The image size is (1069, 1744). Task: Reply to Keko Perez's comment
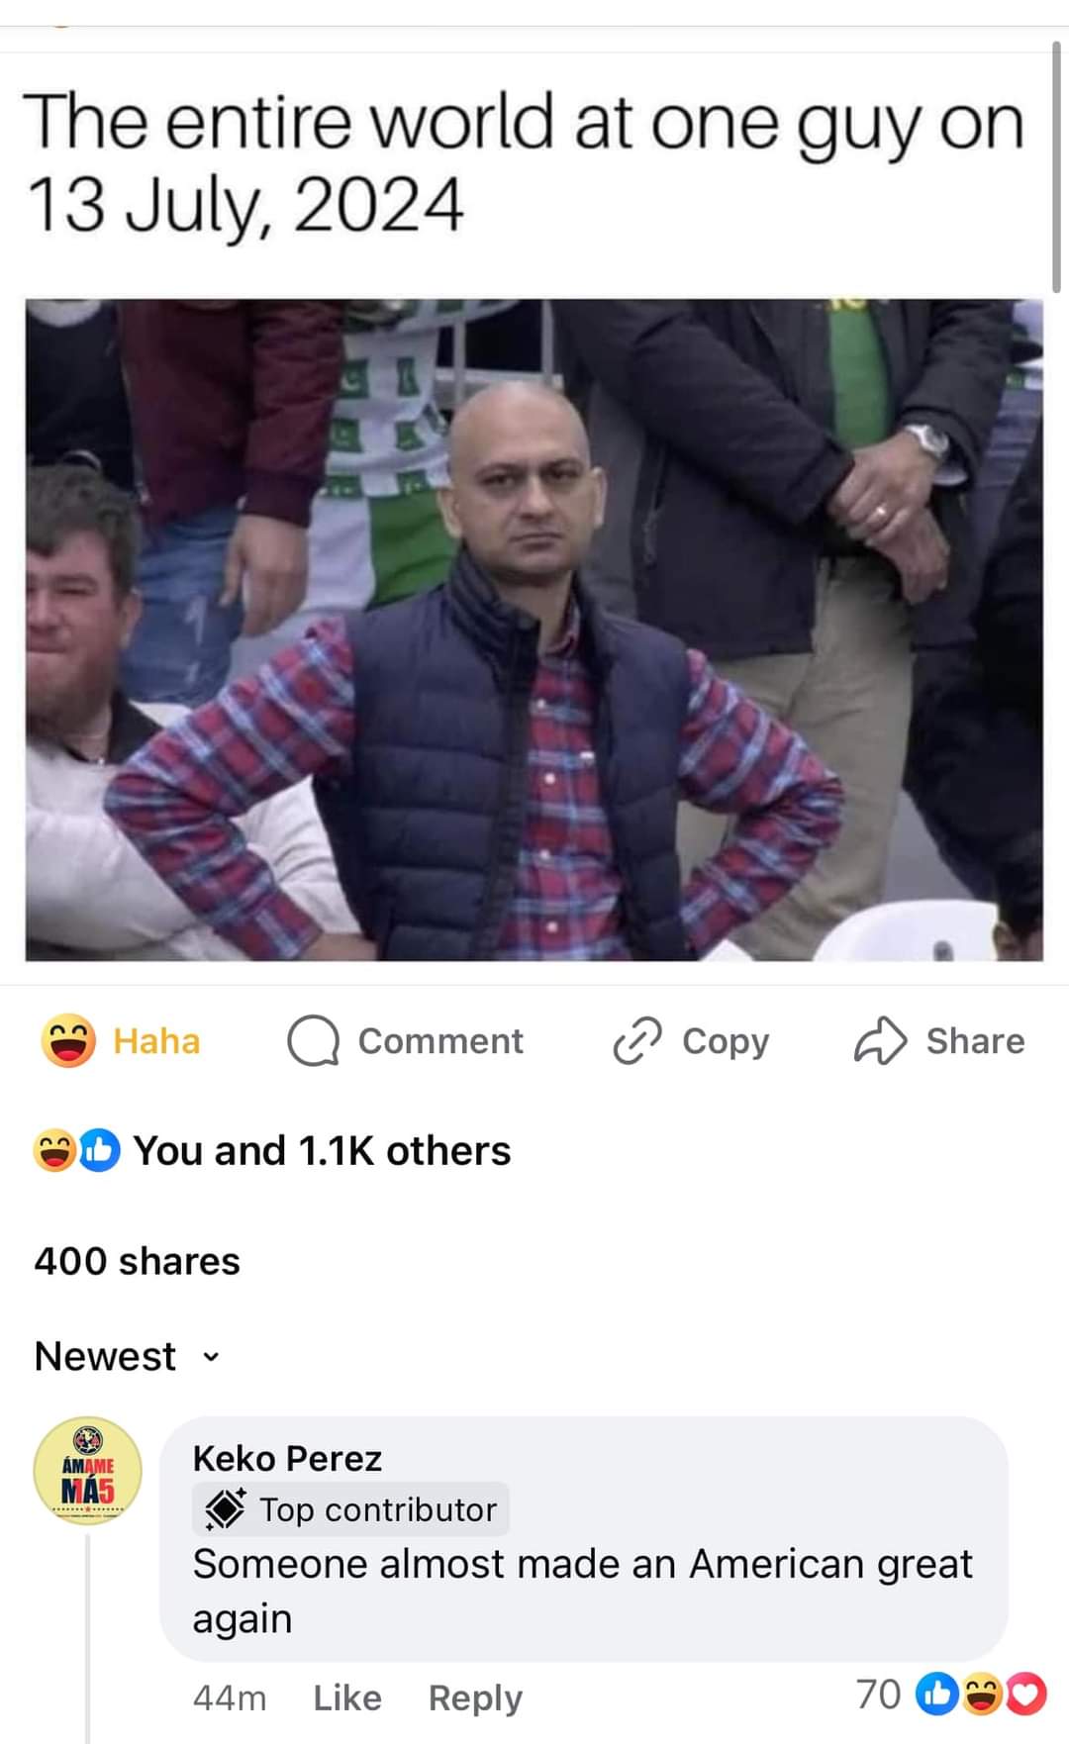click(x=475, y=1697)
